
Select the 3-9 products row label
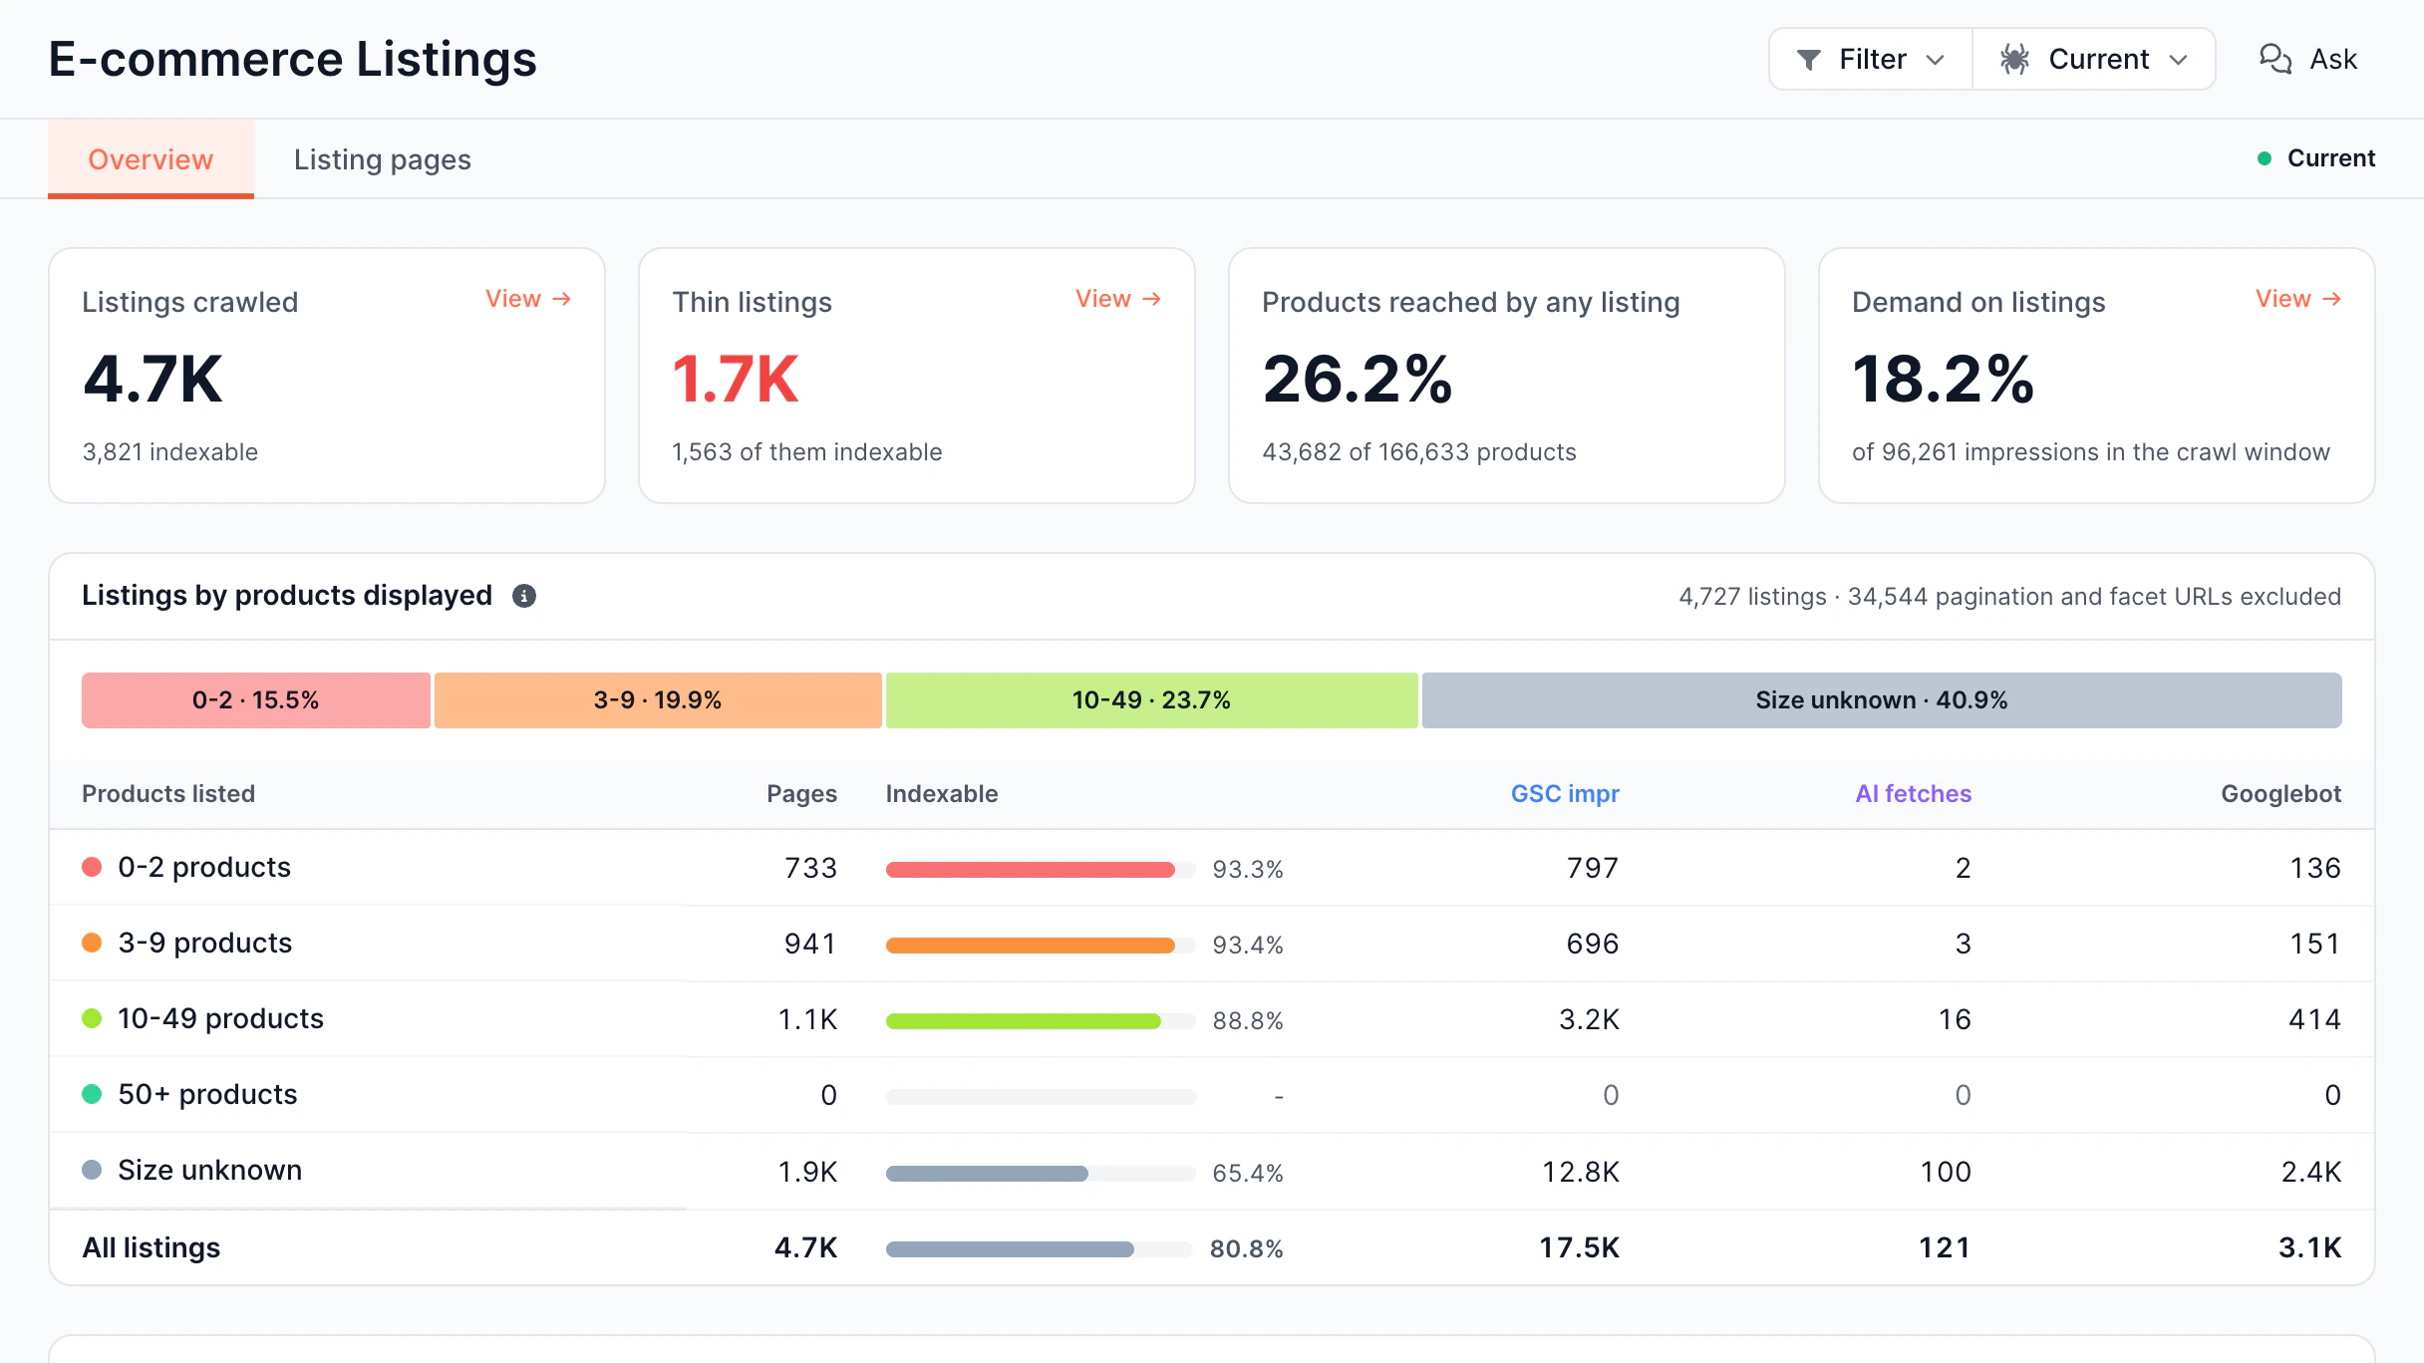tap(205, 944)
